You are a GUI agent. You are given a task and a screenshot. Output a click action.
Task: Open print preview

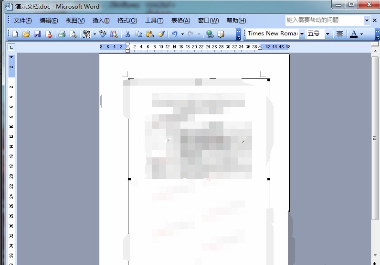73,34
